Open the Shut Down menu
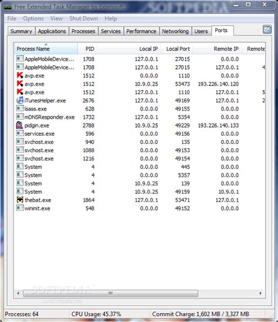The width and height of the screenshot is (278, 322). tap(83, 19)
